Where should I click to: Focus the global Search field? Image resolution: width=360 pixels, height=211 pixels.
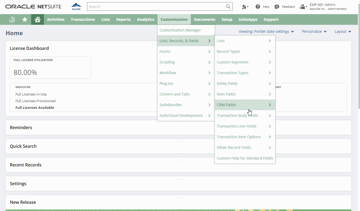pyautogui.click(x=160, y=7)
